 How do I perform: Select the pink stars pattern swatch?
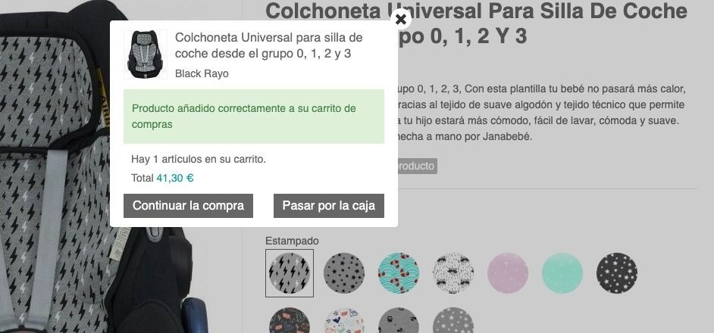[508, 273]
